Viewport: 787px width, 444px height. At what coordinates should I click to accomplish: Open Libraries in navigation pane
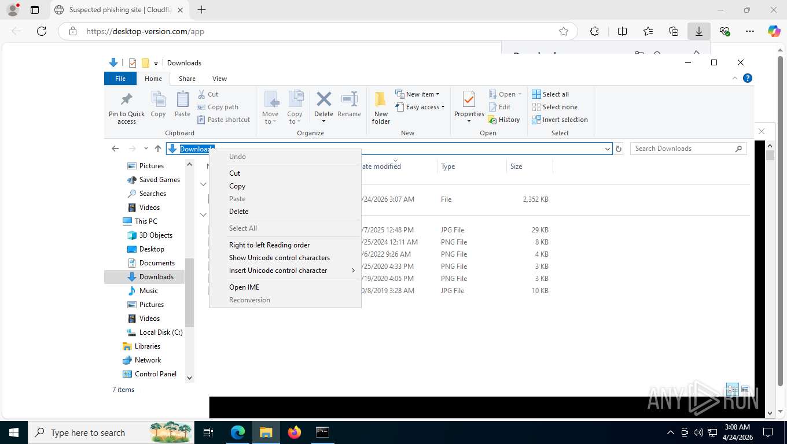point(141,346)
